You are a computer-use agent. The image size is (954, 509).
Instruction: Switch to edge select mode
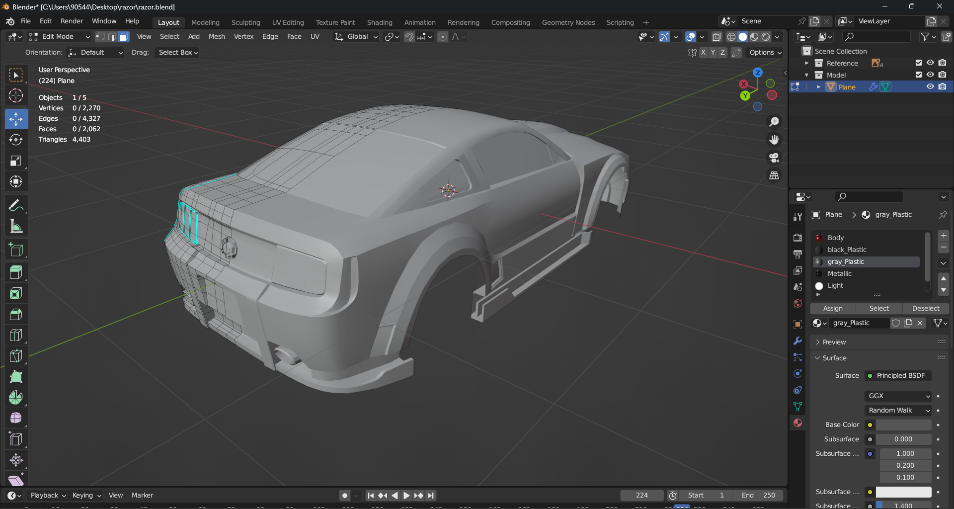(112, 37)
